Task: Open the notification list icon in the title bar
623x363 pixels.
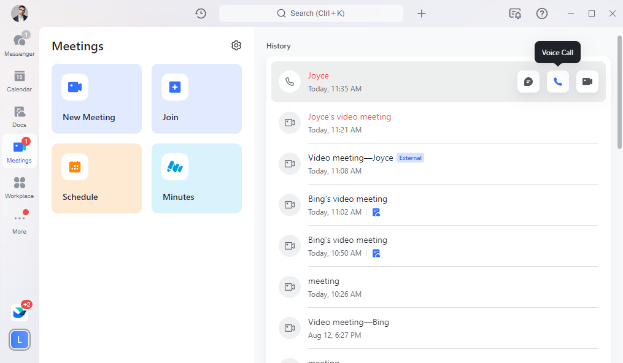Action: 515,13
